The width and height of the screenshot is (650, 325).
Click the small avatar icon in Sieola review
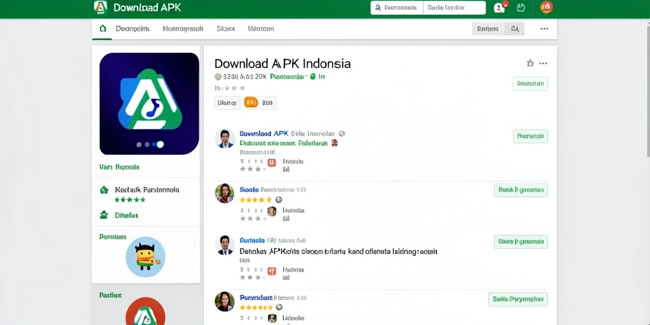[272, 211]
